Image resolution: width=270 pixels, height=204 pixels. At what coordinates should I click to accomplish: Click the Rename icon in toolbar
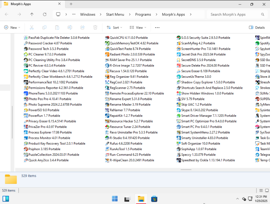(70, 27)
